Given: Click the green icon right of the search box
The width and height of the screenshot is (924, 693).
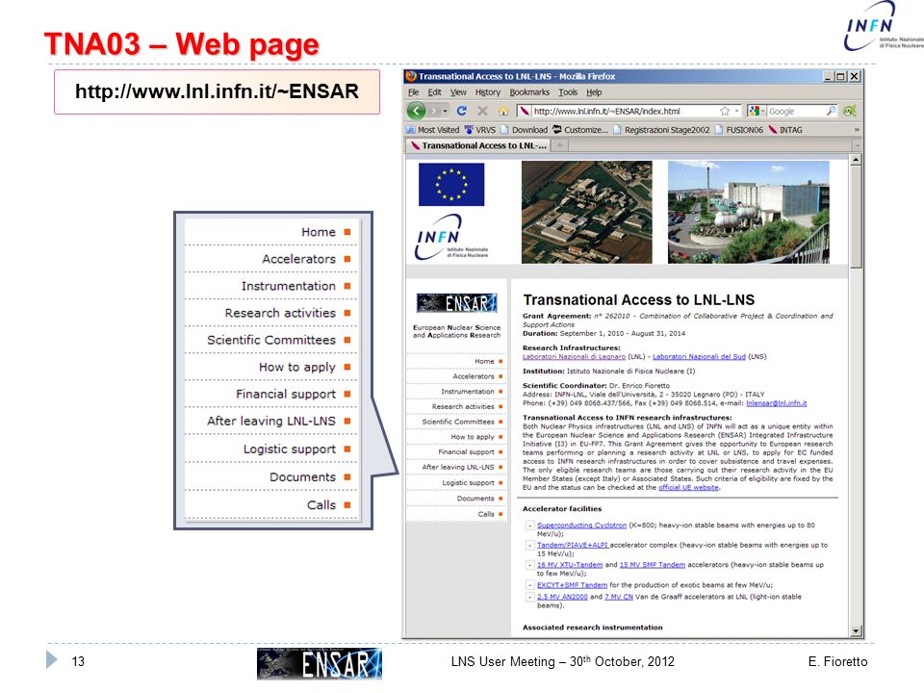Looking at the screenshot, I should point(850,111).
